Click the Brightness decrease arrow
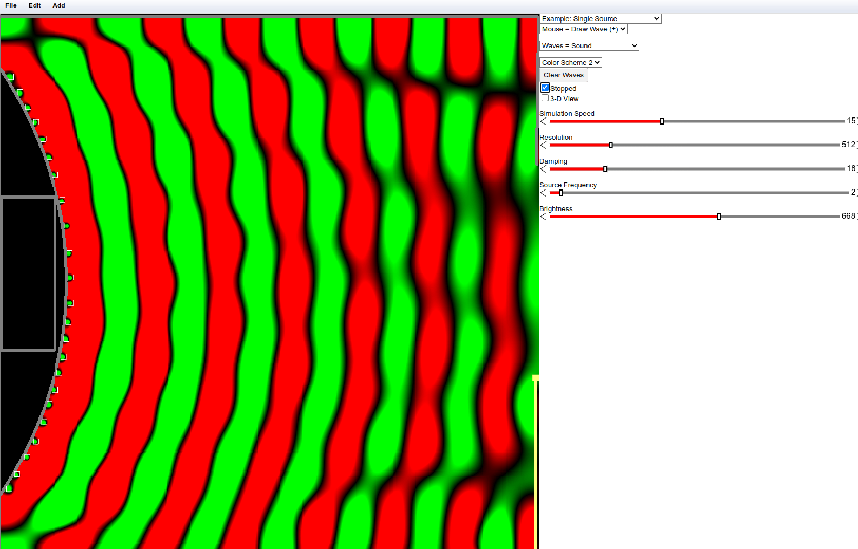Screen dimensions: 858x549 [x=544, y=217]
